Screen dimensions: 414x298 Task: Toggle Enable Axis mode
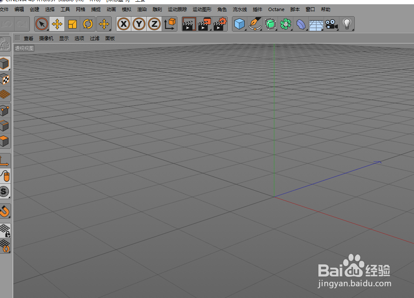5,161
